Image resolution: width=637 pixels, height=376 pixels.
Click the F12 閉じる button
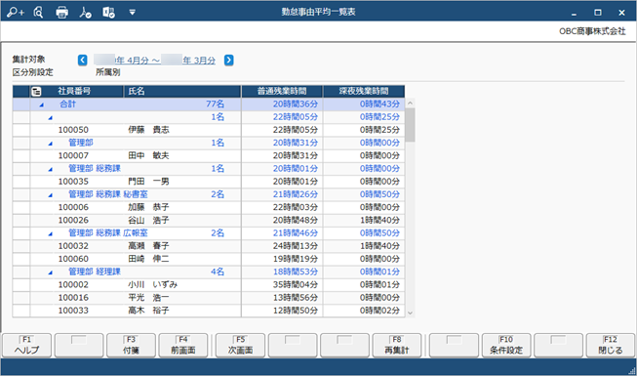click(x=611, y=346)
